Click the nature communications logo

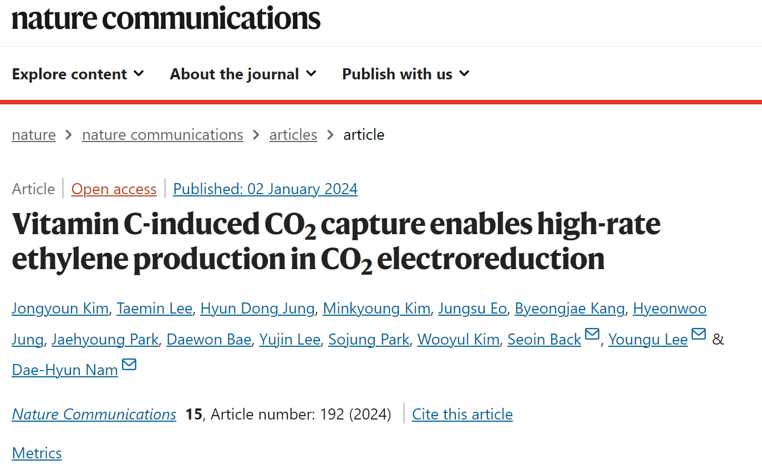(x=166, y=18)
